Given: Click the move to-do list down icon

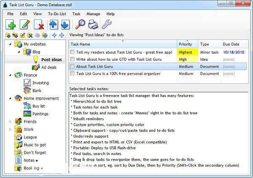Looking at the screenshot, I should (x=45, y=35).
